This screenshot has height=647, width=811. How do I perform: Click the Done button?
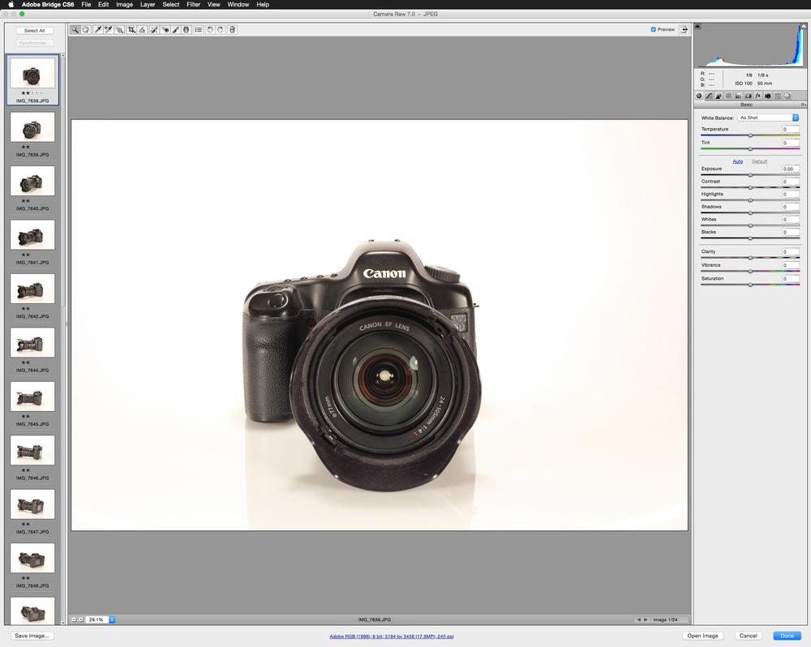[x=786, y=636]
